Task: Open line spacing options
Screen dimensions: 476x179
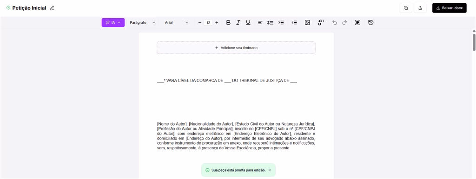Action: point(270,22)
